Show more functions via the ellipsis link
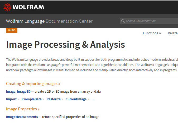This screenshot has width=178, height=123. pyautogui.click(x=93, y=100)
